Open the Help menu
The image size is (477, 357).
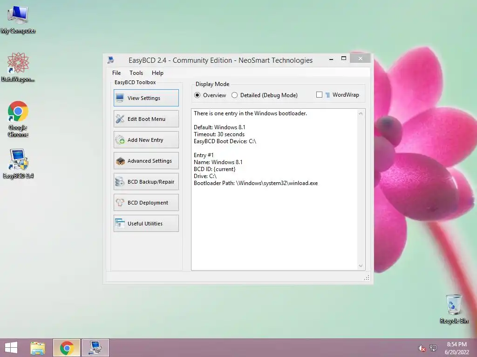(x=157, y=73)
